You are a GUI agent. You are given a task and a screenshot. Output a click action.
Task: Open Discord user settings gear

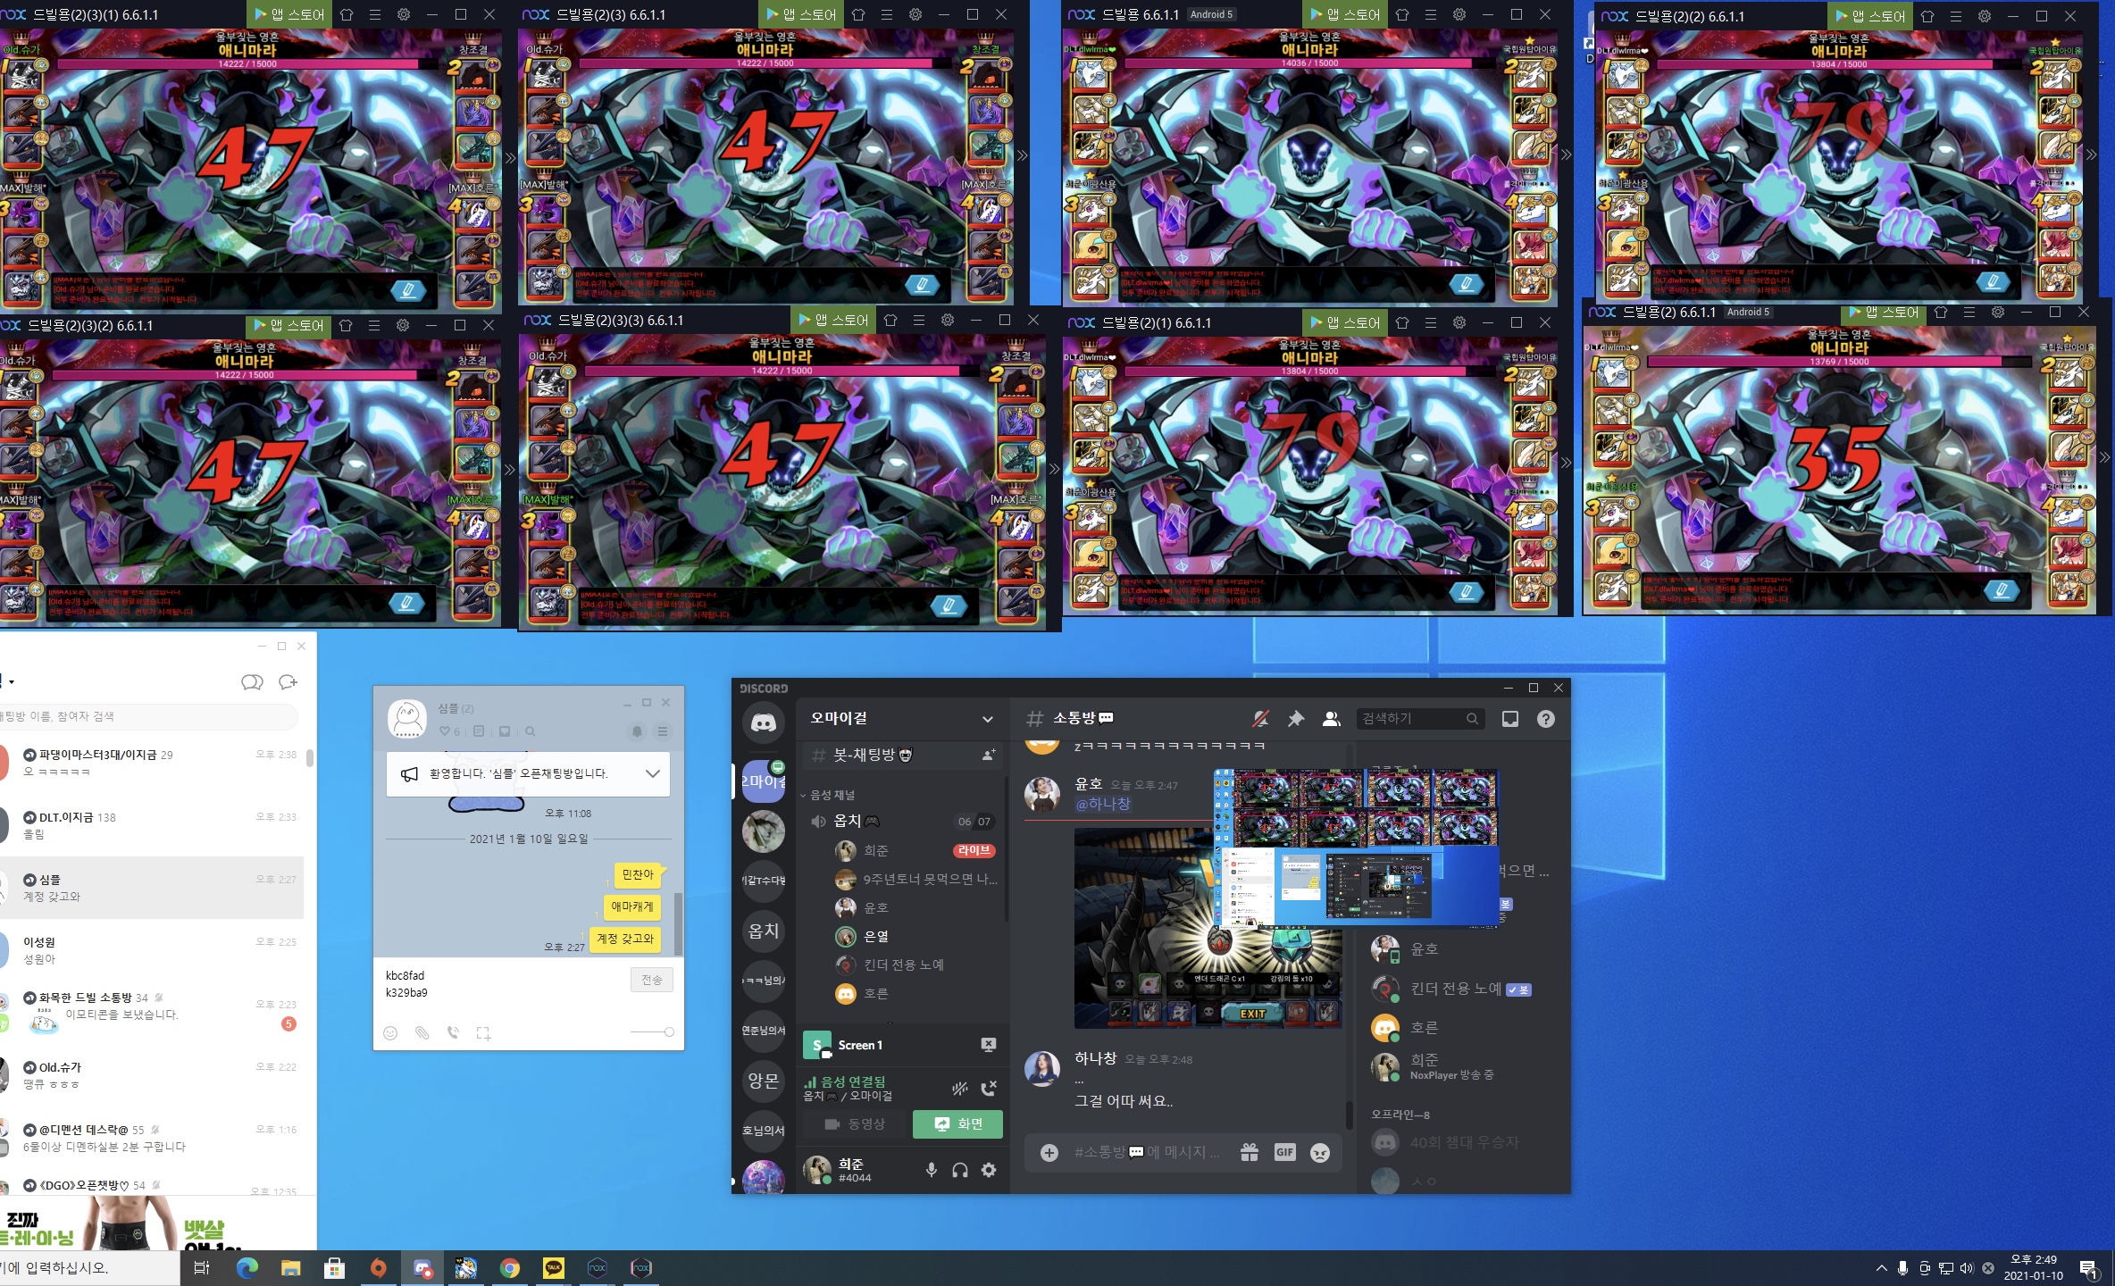coord(989,1170)
